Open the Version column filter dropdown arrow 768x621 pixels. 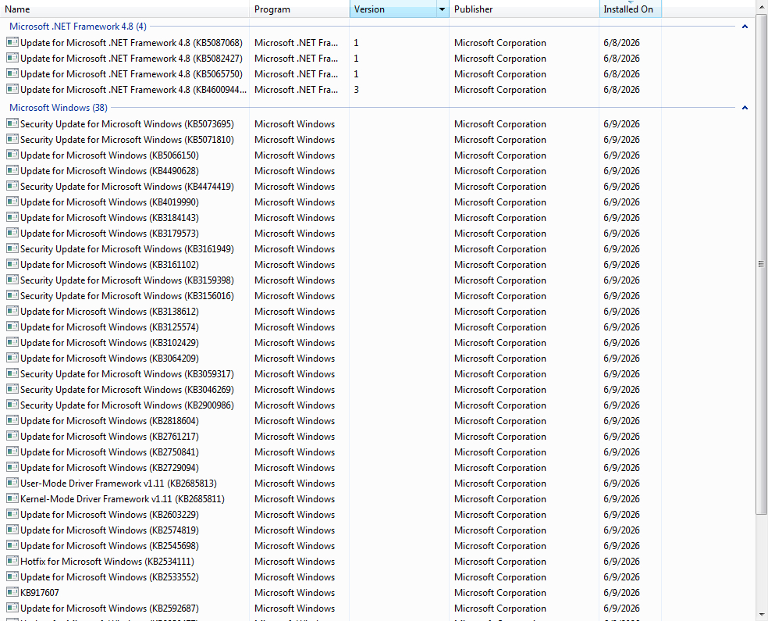click(x=443, y=9)
